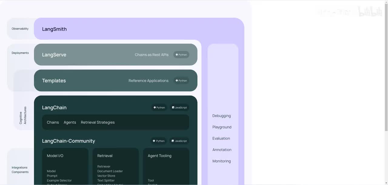The width and height of the screenshot is (388, 185).
Task: Select Chains in the LangChain box
Action: coord(53,123)
